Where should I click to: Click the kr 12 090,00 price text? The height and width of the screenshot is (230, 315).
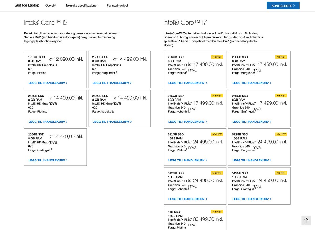[x=66, y=62]
